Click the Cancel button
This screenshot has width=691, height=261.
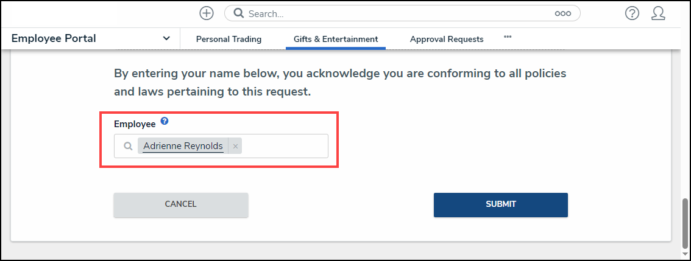pos(181,204)
